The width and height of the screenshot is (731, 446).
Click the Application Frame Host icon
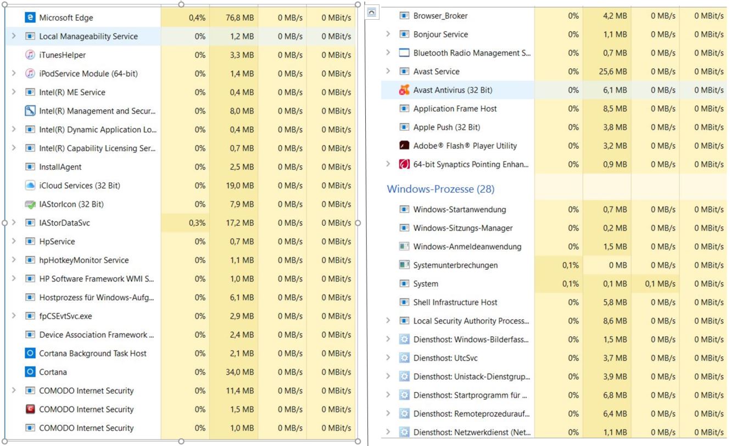point(404,109)
